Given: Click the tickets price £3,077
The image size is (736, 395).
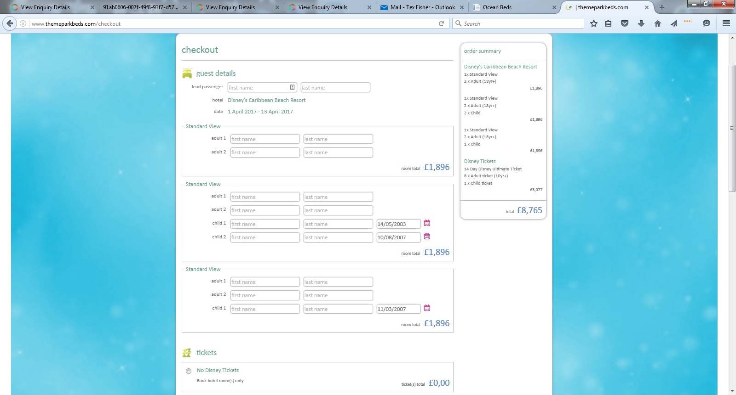Looking at the screenshot, I should pyautogui.click(x=536, y=190).
